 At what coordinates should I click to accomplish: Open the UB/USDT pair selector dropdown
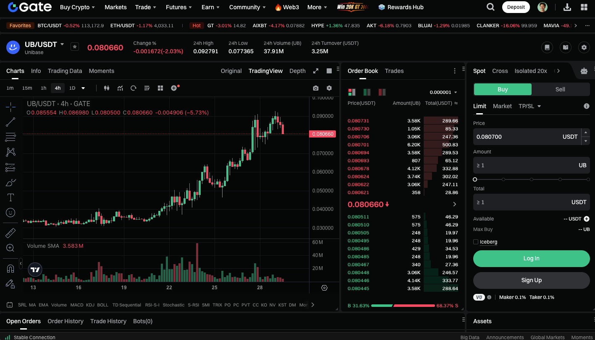tap(62, 44)
